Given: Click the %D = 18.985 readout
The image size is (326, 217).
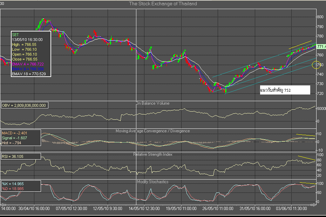Looking at the screenshot, I should click(13, 189).
